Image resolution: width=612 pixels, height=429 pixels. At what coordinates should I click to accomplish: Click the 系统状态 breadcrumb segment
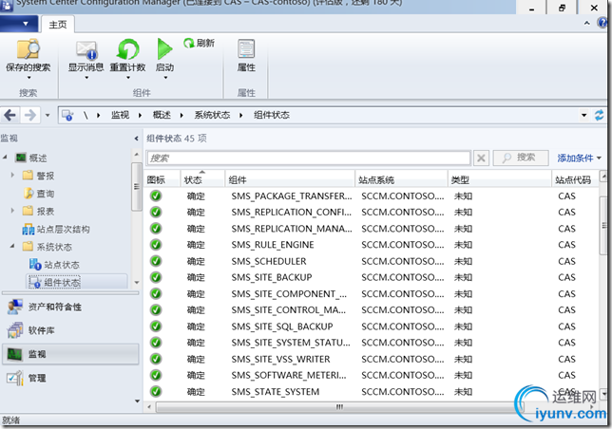(212, 115)
